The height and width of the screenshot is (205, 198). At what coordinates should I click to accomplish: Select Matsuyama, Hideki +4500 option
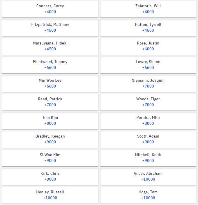click(x=50, y=47)
